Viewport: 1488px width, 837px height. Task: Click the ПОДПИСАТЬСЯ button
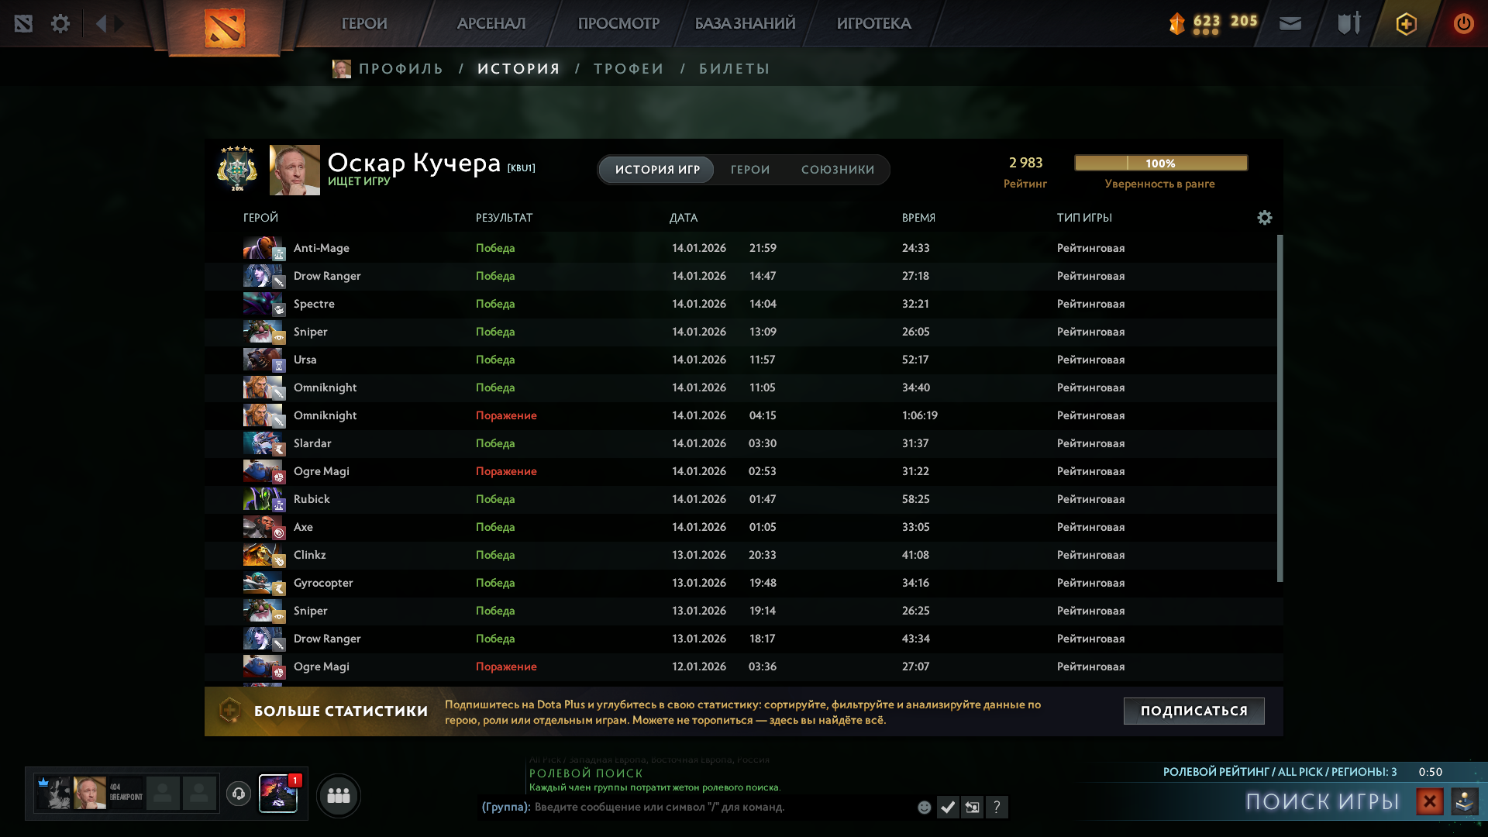coord(1193,711)
